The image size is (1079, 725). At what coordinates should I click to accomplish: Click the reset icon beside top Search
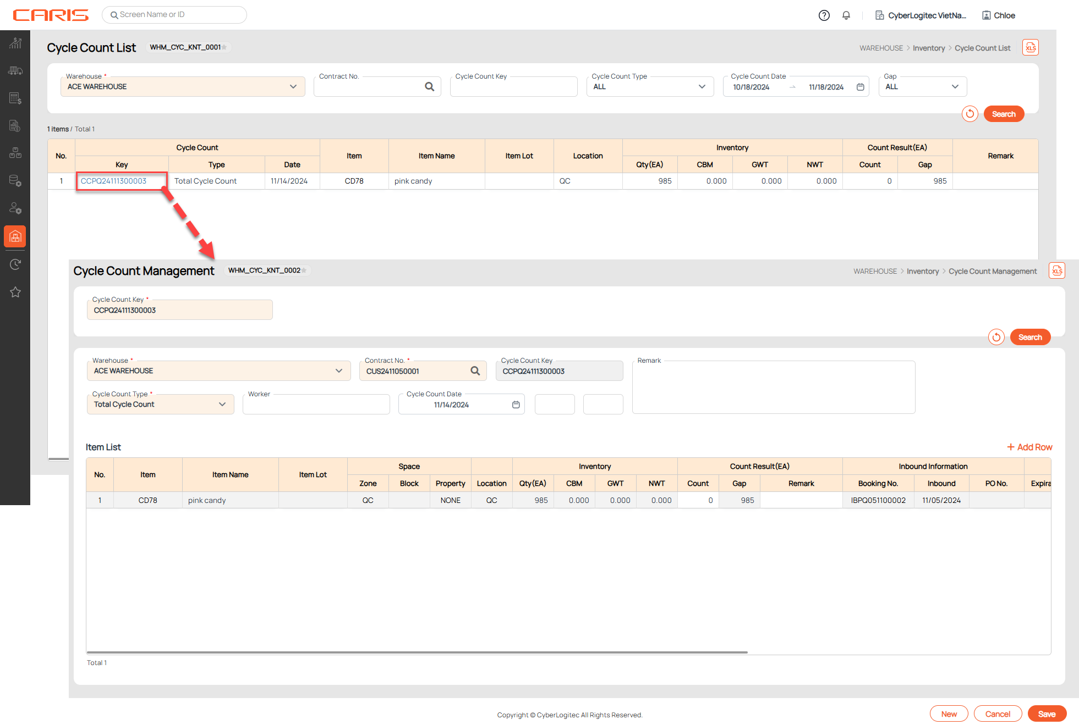[x=970, y=114]
